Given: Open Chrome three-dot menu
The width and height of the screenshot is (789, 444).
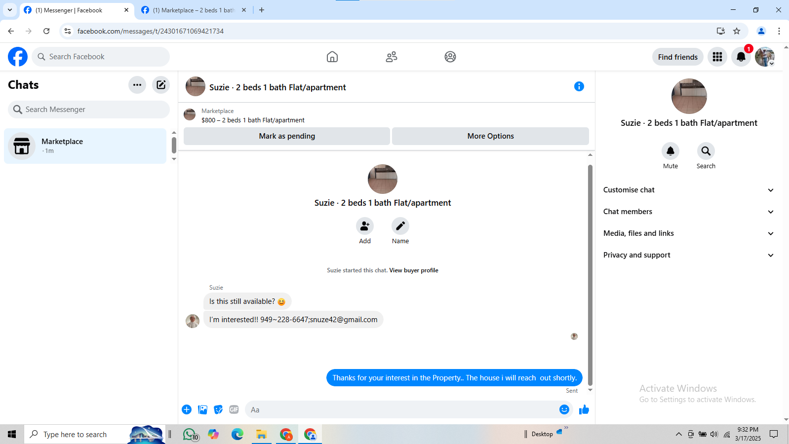Looking at the screenshot, I should pyautogui.click(x=779, y=31).
